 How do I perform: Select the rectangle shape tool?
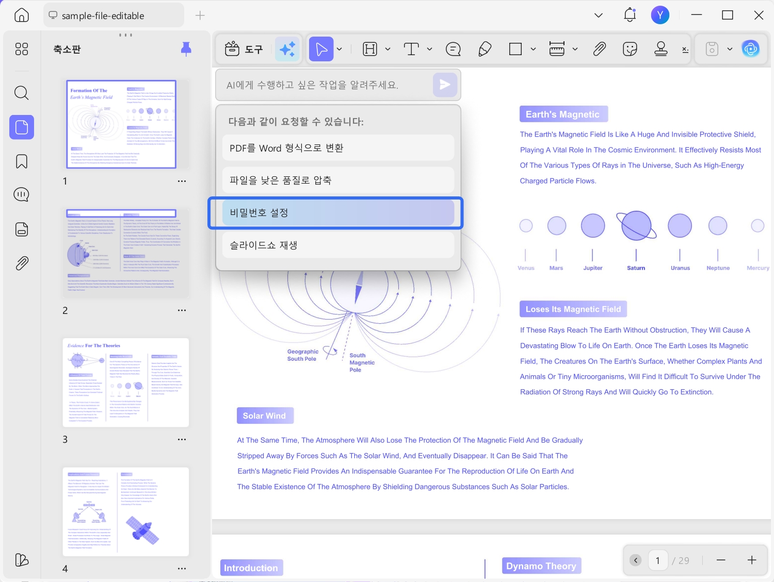[x=515, y=49]
